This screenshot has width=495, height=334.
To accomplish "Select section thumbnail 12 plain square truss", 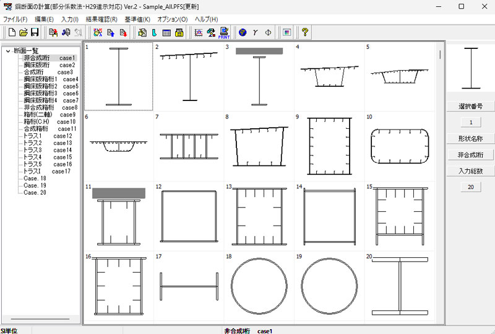I will pos(189,216).
